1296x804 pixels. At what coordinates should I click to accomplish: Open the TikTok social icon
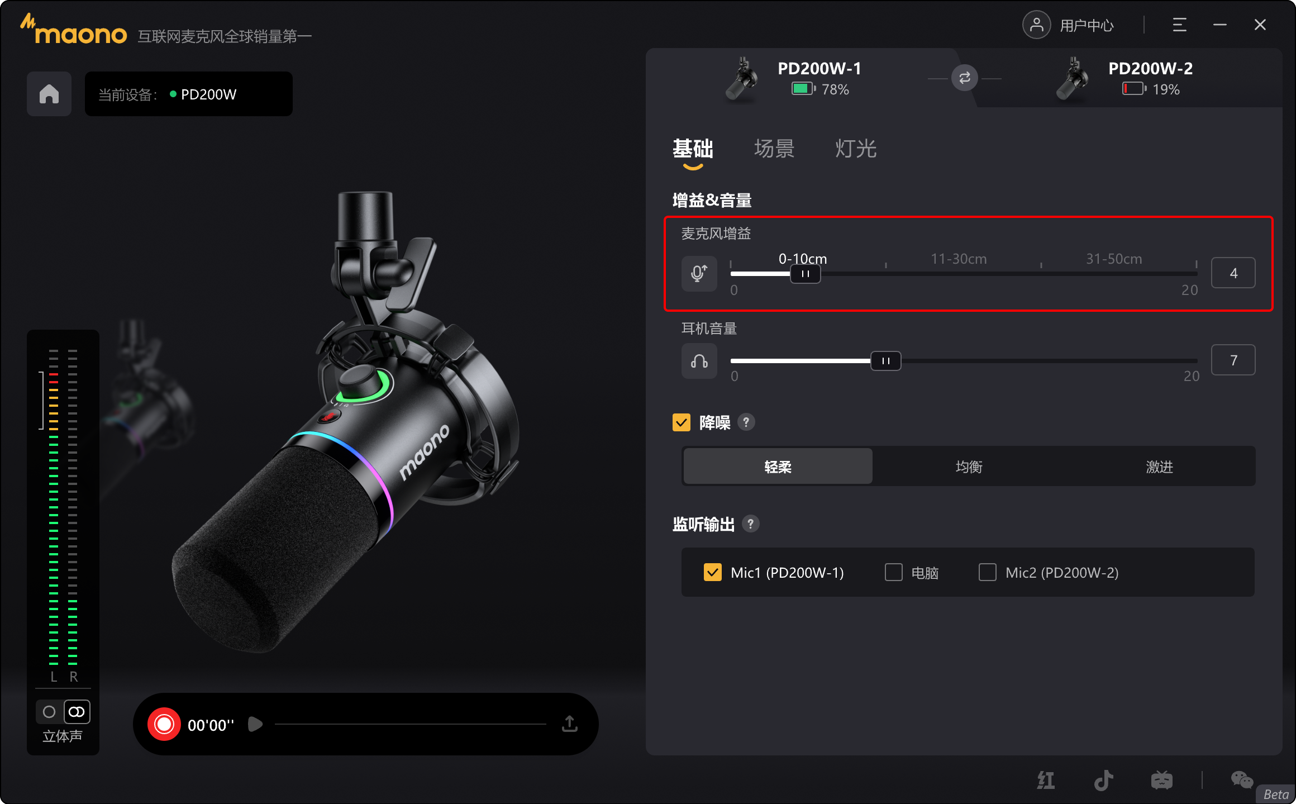tap(1103, 780)
